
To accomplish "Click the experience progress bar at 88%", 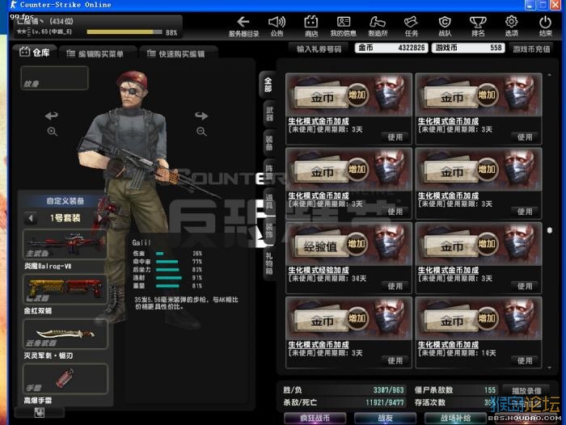I will [125, 32].
